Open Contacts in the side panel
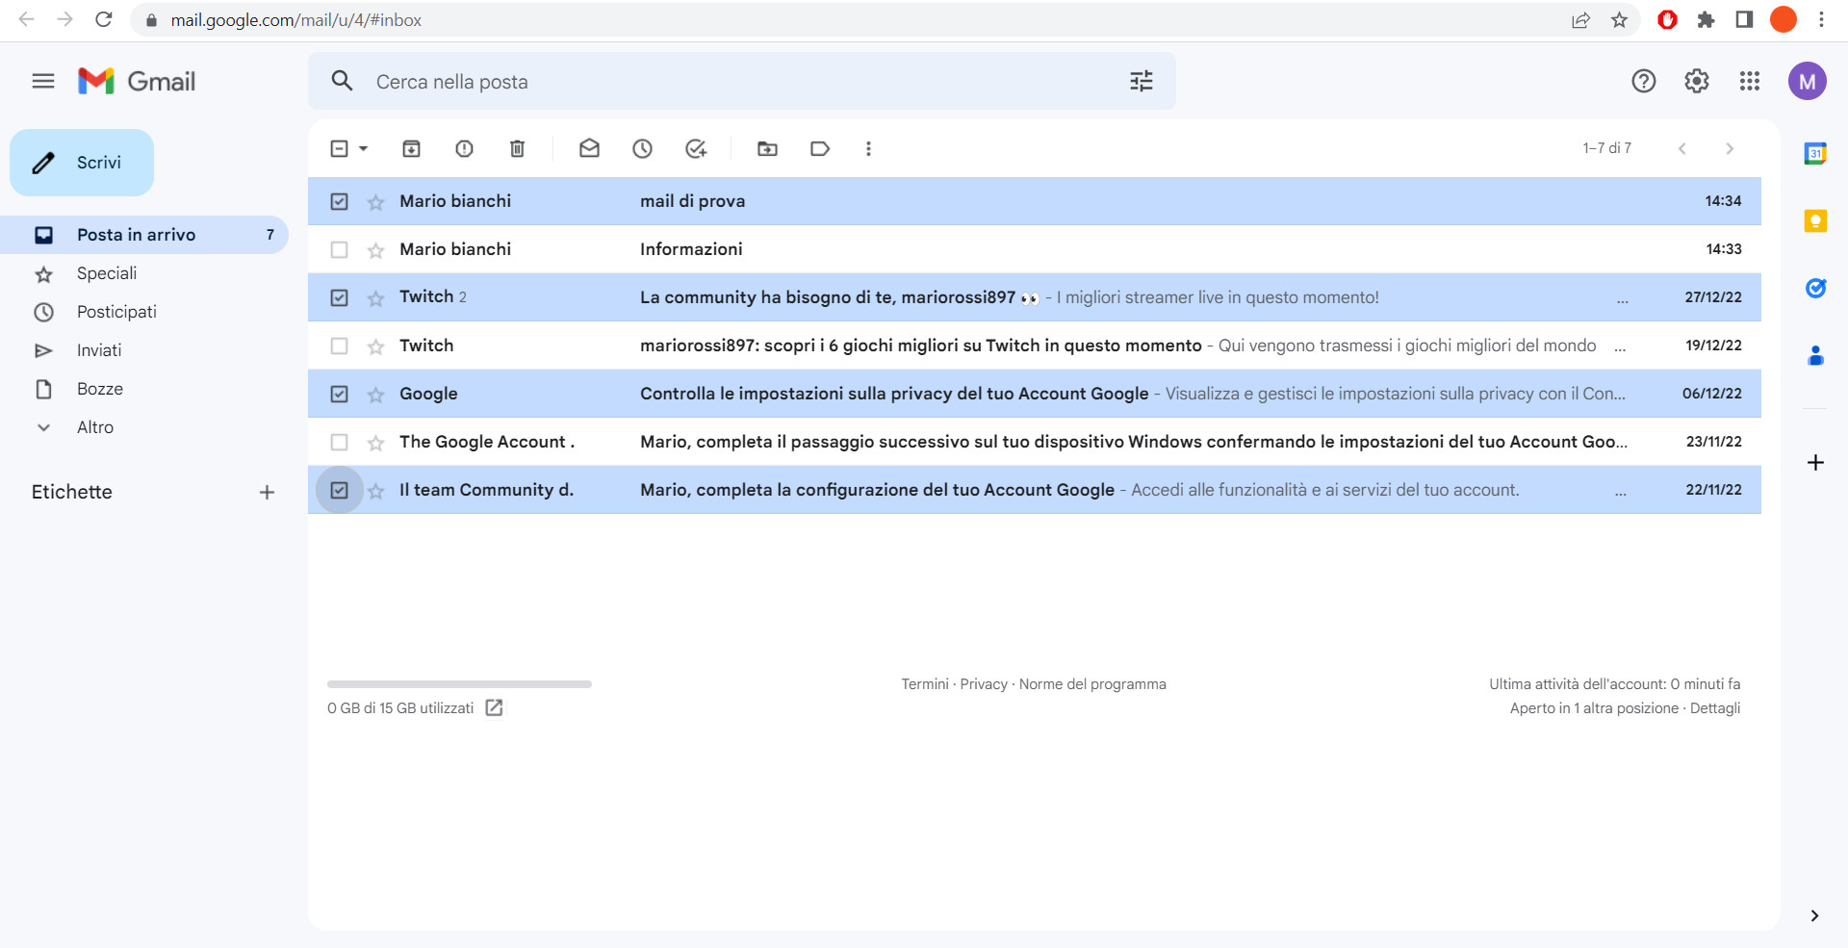Viewport: 1848px width, 948px height. pos(1815,357)
